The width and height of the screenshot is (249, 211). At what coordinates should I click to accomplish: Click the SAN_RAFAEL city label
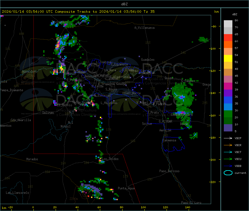[x=102, y=75]
